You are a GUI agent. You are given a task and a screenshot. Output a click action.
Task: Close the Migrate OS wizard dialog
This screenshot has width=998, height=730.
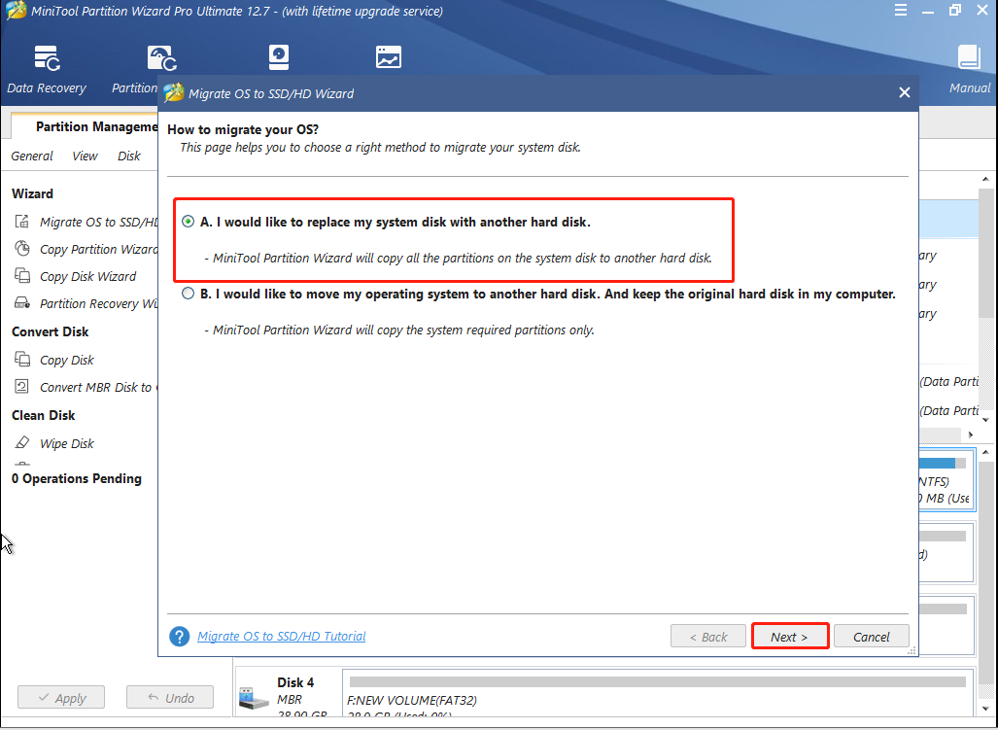(x=904, y=93)
